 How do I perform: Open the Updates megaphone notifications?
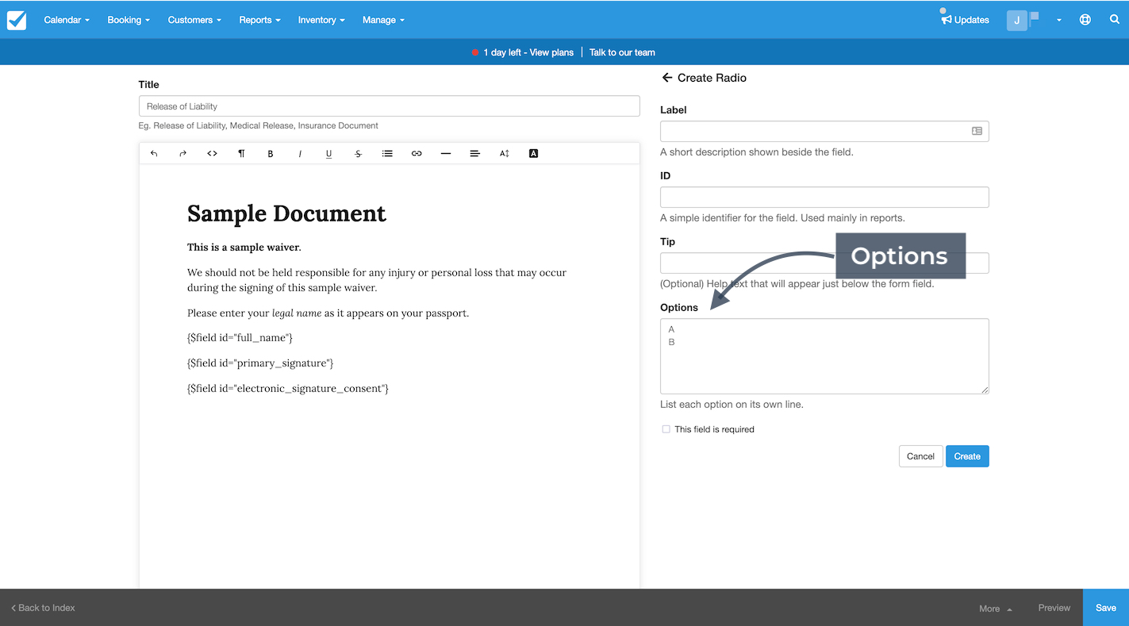[x=965, y=20]
